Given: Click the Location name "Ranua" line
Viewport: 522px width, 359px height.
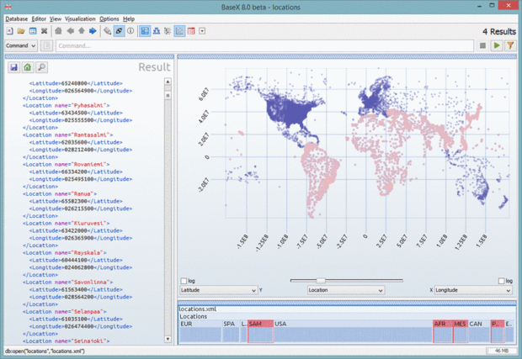Looking at the screenshot, I should [60, 194].
